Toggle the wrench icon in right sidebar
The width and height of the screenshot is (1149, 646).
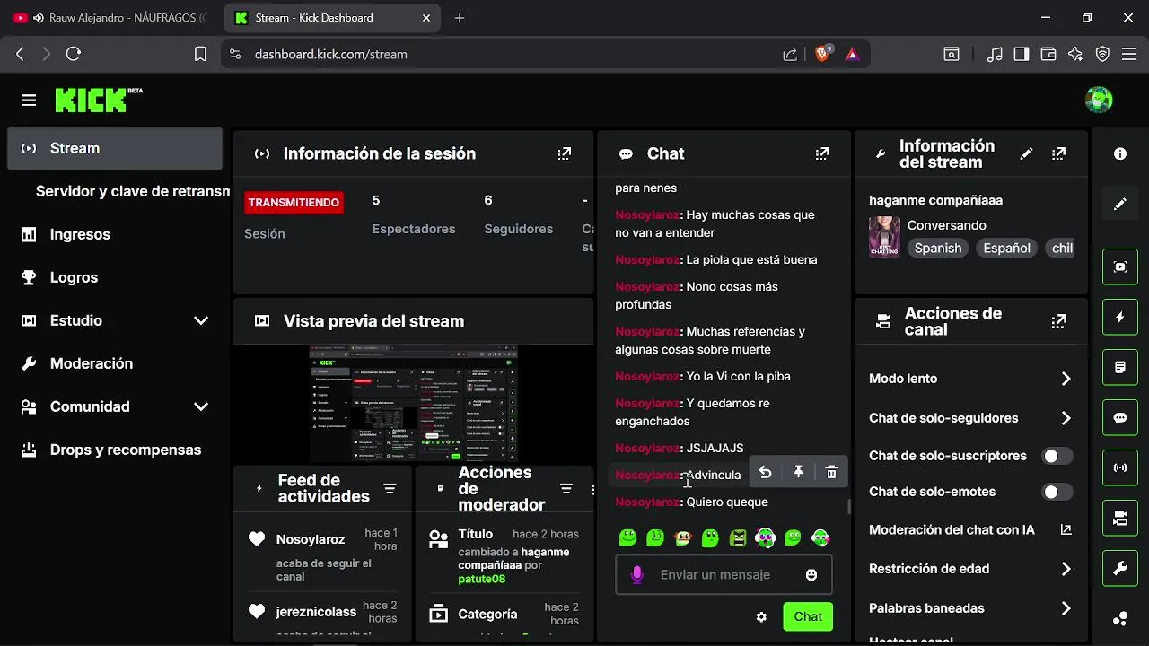pyautogui.click(x=1120, y=568)
